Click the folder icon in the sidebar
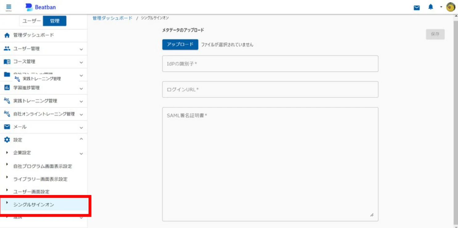This screenshot has width=458, height=228. [x=7, y=74]
